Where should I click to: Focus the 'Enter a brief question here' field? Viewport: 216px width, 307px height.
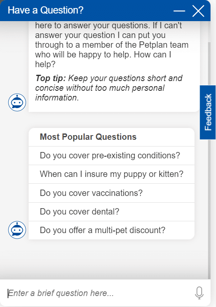98,293
